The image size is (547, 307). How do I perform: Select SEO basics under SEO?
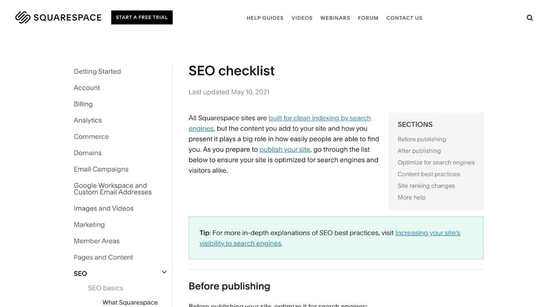105,287
